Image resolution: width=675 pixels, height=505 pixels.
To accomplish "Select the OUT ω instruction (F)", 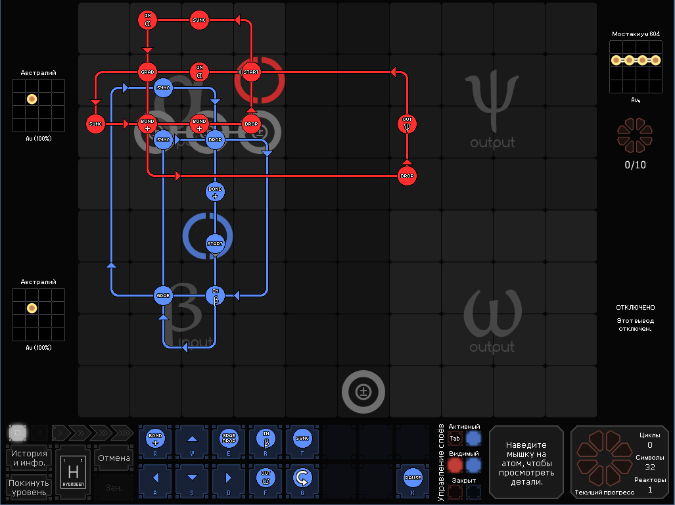I will point(266,481).
